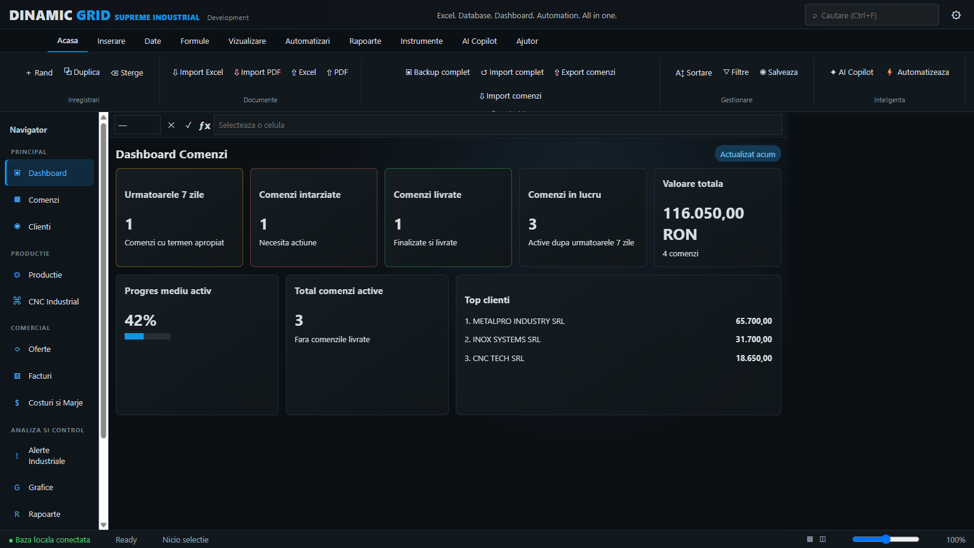Image resolution: width=974 pixels, height=548 pixels.
Task: Open Comenzi in navigator
Action: point(49,200)
